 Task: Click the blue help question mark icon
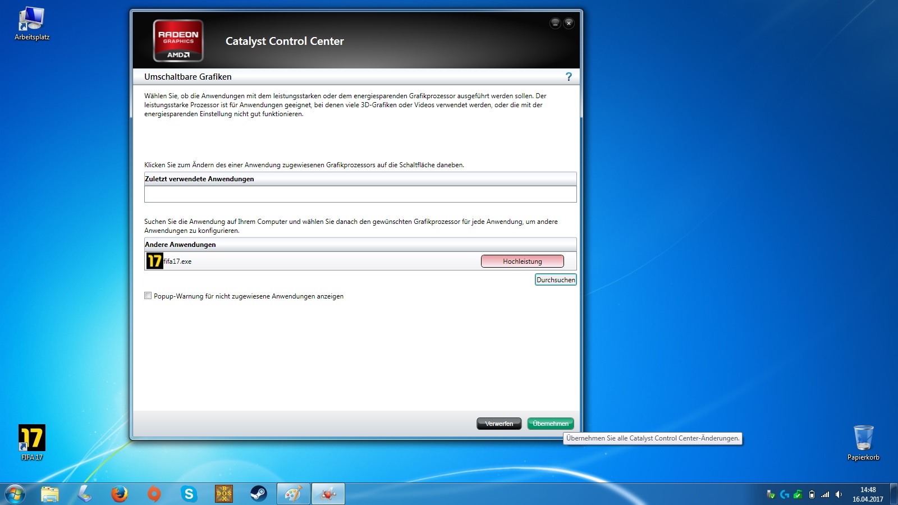[569, 77]
